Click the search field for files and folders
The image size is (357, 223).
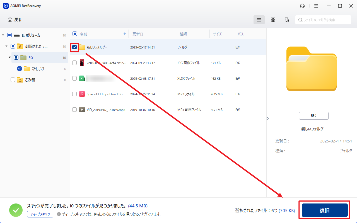[323, 20]
